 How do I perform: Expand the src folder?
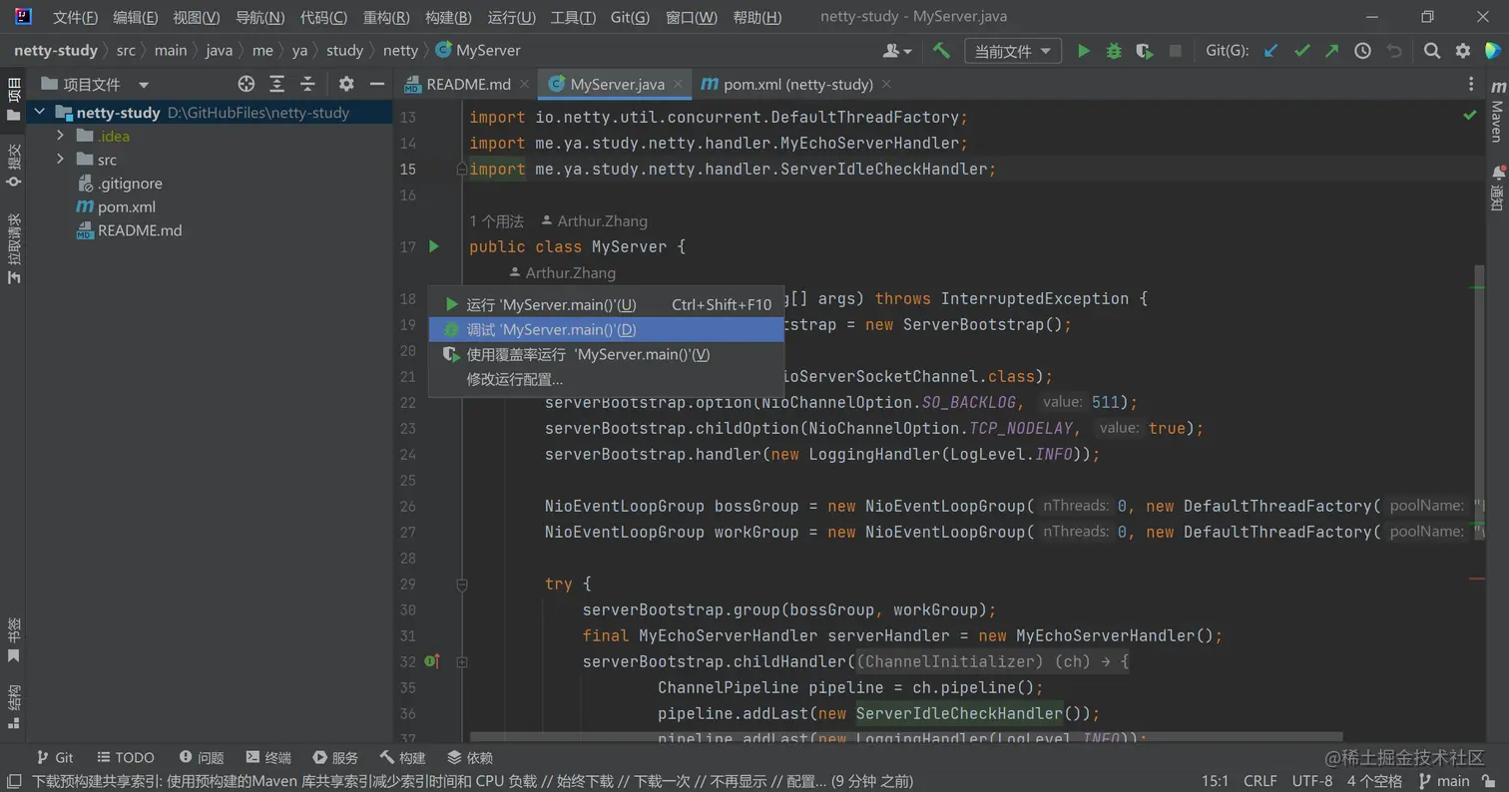coord(61,160)
